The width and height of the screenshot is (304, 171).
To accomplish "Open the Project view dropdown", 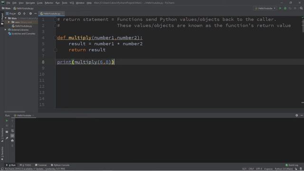I will point(10,14).
